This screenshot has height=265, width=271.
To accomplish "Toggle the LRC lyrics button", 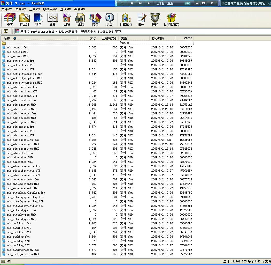I will coord(187,3).
